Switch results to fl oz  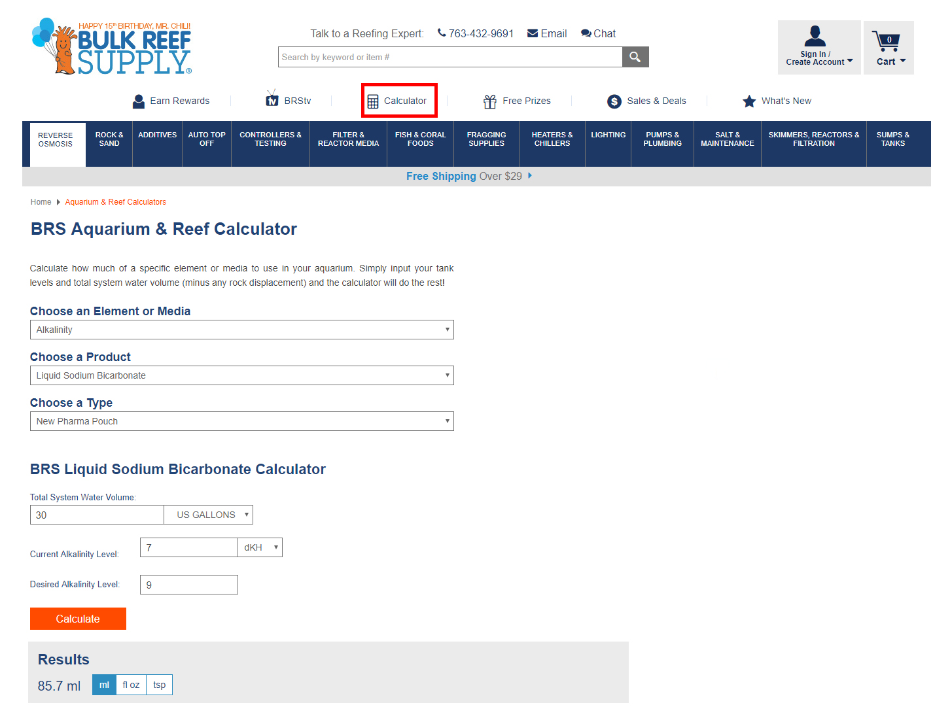[131, 685]
